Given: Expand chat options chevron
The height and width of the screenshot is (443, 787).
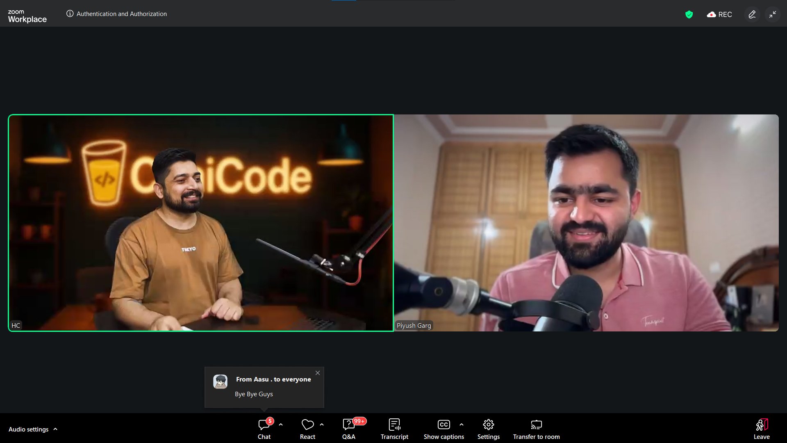Looking at the screenshot, I should point(281,425).
